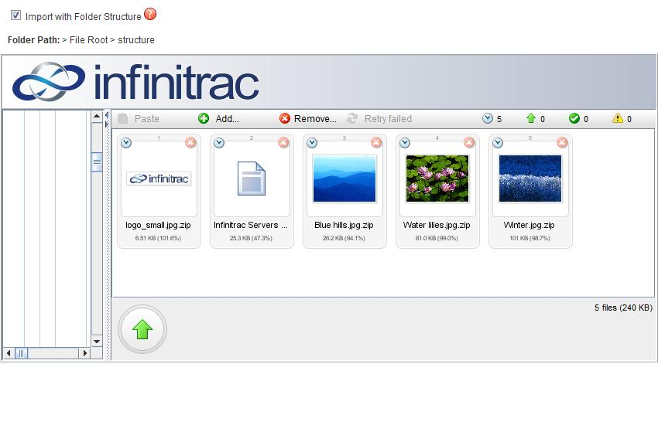Image resolution: width=658 pixels, height=425 pixels.
Task: Click the logo_small.jpg.zip file name
Action: click(158, 226)
